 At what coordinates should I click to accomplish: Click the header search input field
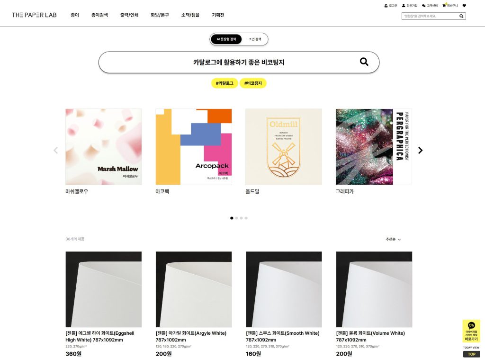point(430,16)
